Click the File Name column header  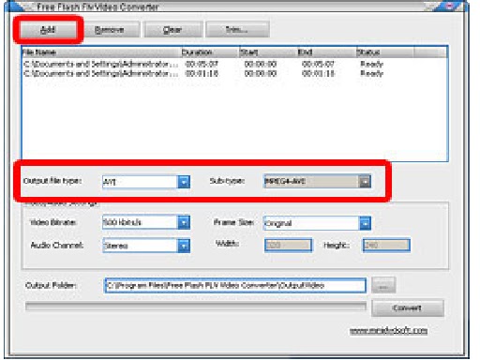point(101,52)
